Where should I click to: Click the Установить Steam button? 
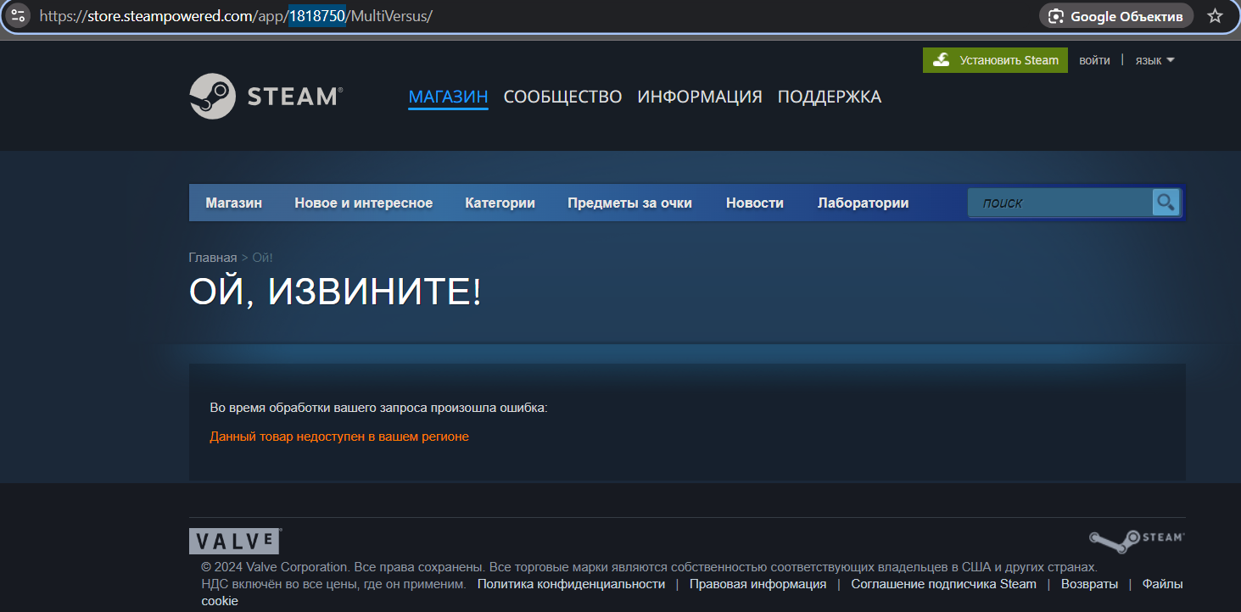click(x=995, y=60)
